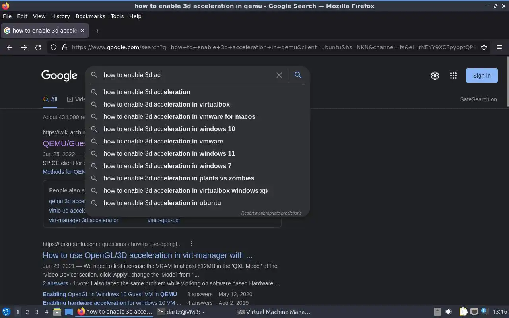Click the 2 answers link

tap(55, 283)
